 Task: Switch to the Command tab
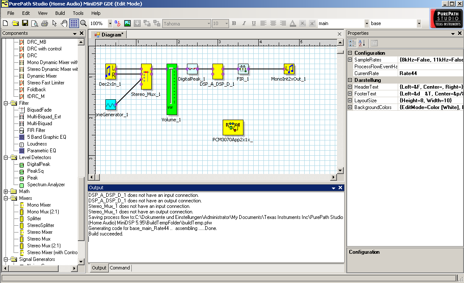120,268
